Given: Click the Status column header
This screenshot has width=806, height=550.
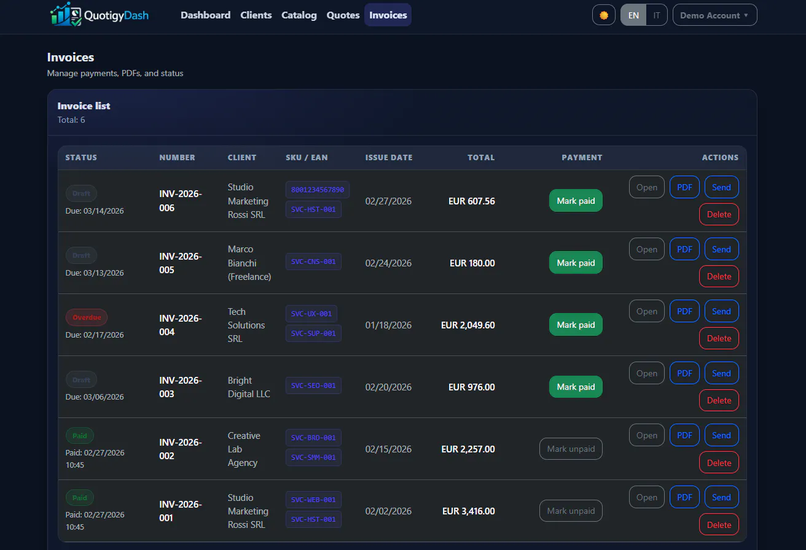Looking at the screenshot, I should (81, 158).
